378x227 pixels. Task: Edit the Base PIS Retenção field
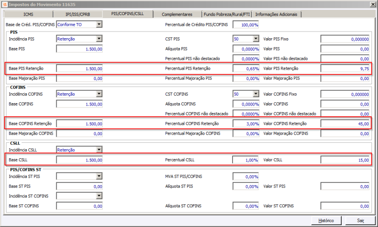79,69
